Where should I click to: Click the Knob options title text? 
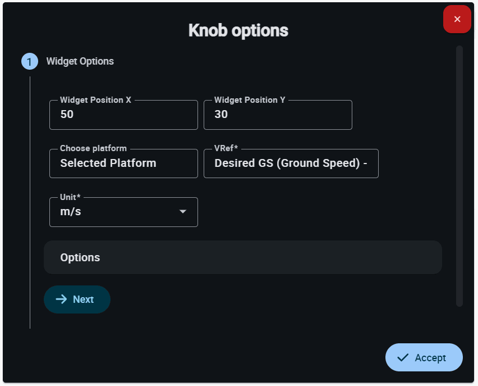238,30
